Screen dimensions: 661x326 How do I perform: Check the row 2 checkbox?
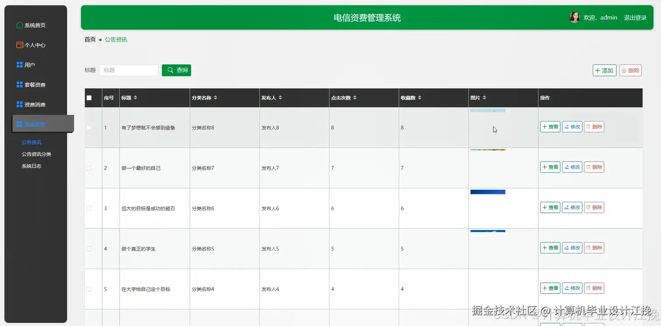point(89,168)
